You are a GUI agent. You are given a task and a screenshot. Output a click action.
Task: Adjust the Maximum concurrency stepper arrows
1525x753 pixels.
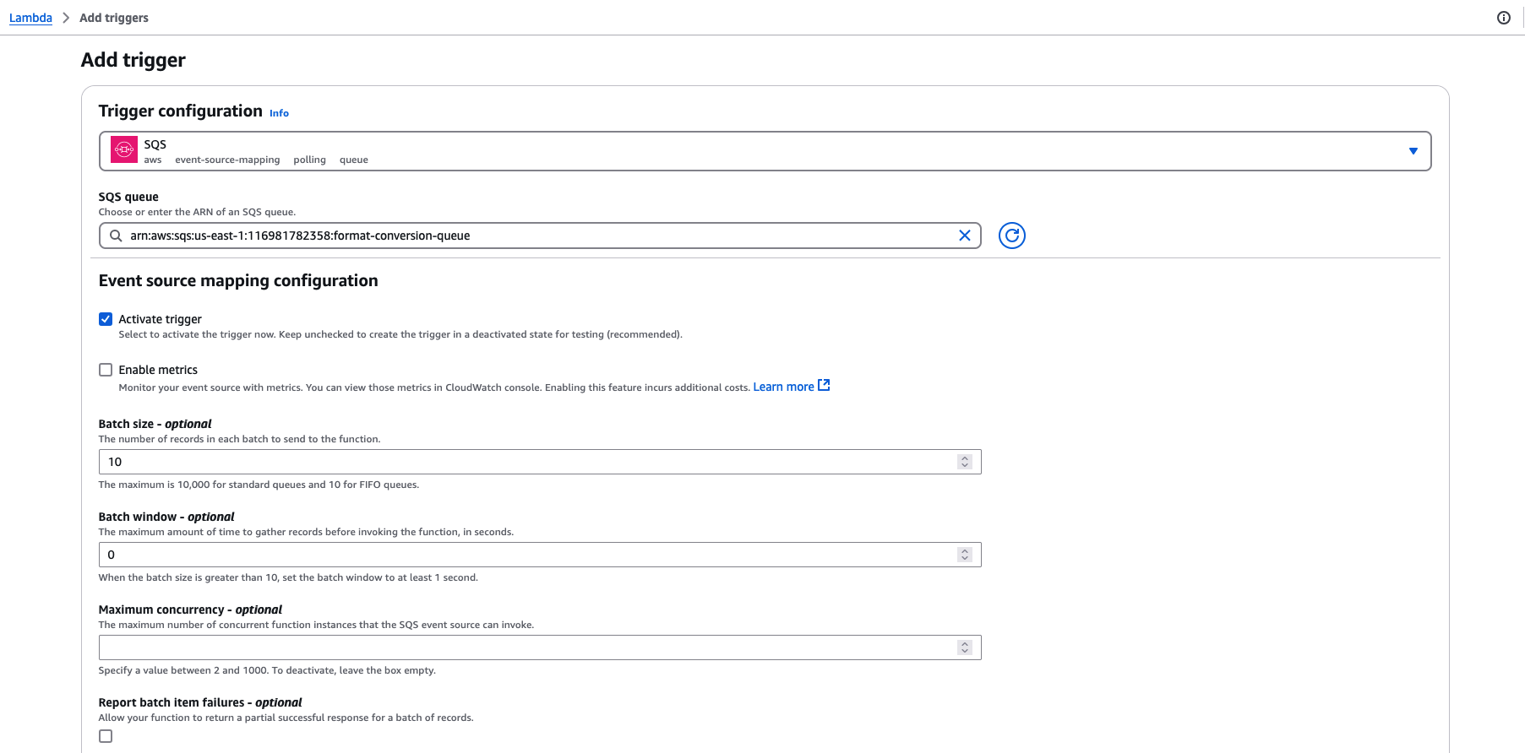tap(964, 647)
